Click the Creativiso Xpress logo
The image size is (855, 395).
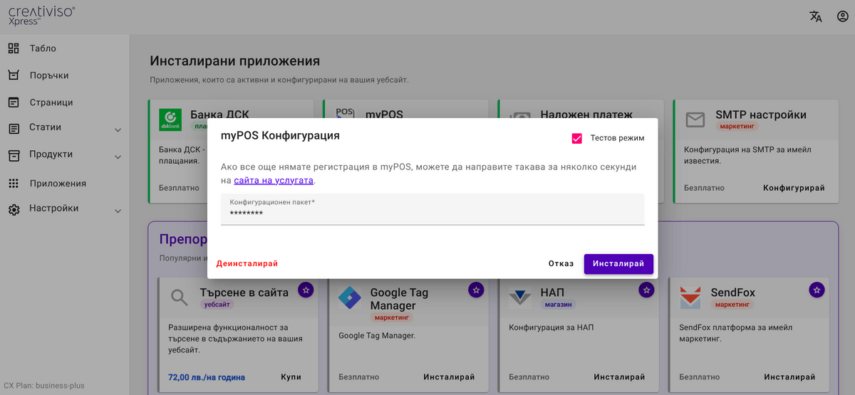tap(41, 16)
